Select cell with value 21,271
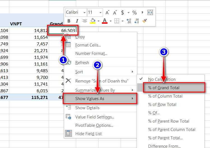This screenshot has width=210, height=148. (x=29, y=50)
